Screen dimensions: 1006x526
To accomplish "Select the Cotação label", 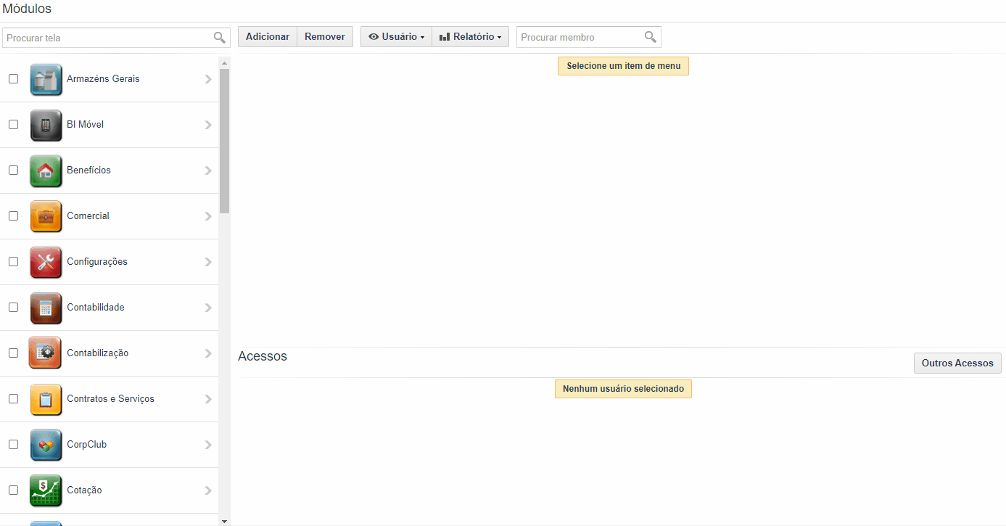I will pyautogui.click(x=84, y=490).
